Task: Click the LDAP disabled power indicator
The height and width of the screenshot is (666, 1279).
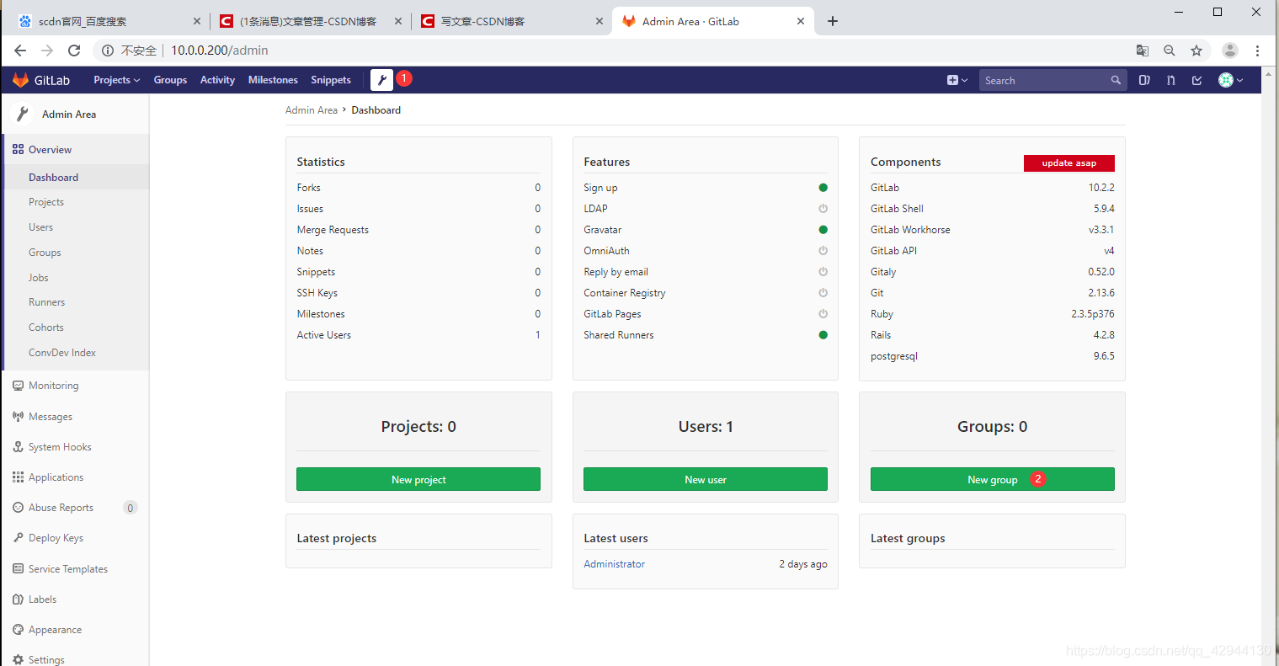Action: tap(823, 209)
